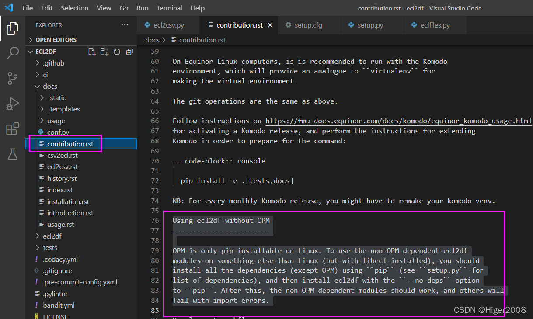Collapse all folders in explorer

tap(129, 52)
